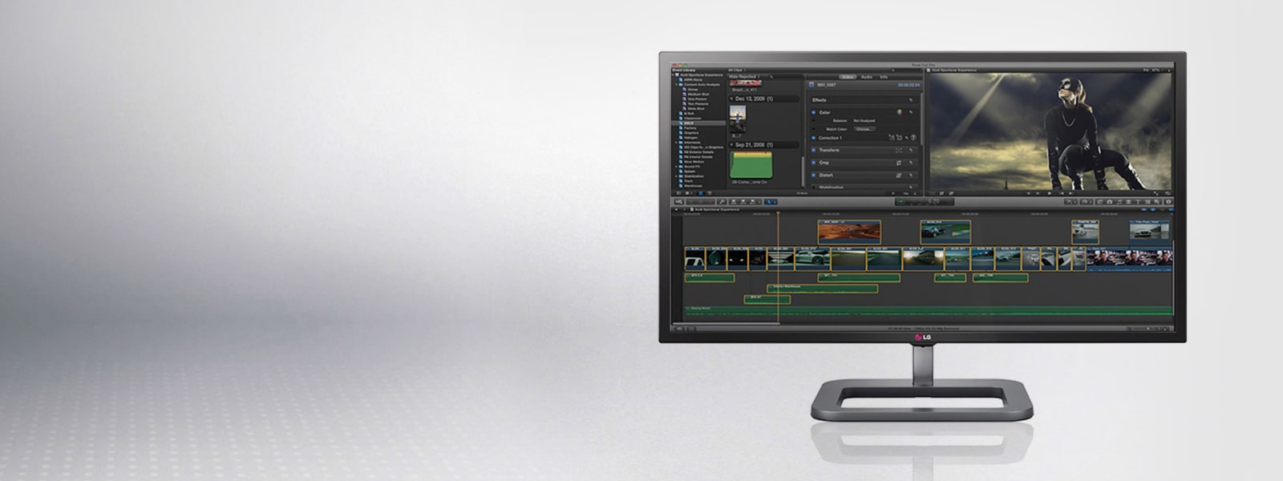
Task: Click the Match Color Choose button
Action: 864,129
